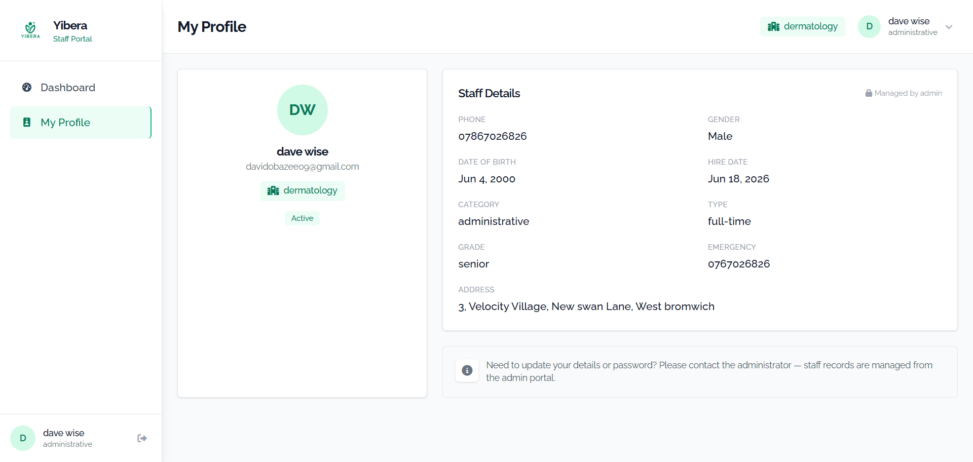Click the logout icon beside dave wise
This screenshot has width=973, height=462.
(x=142, y=438)
